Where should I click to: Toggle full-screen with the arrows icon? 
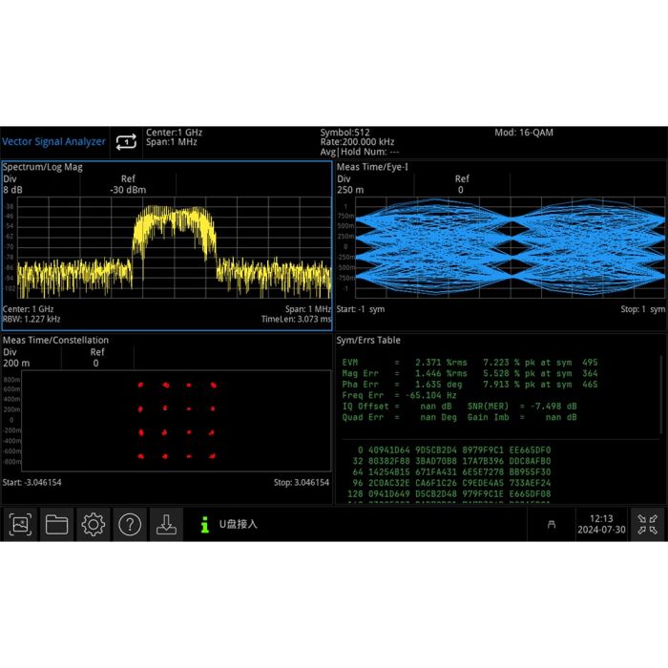tap(648, 524)
